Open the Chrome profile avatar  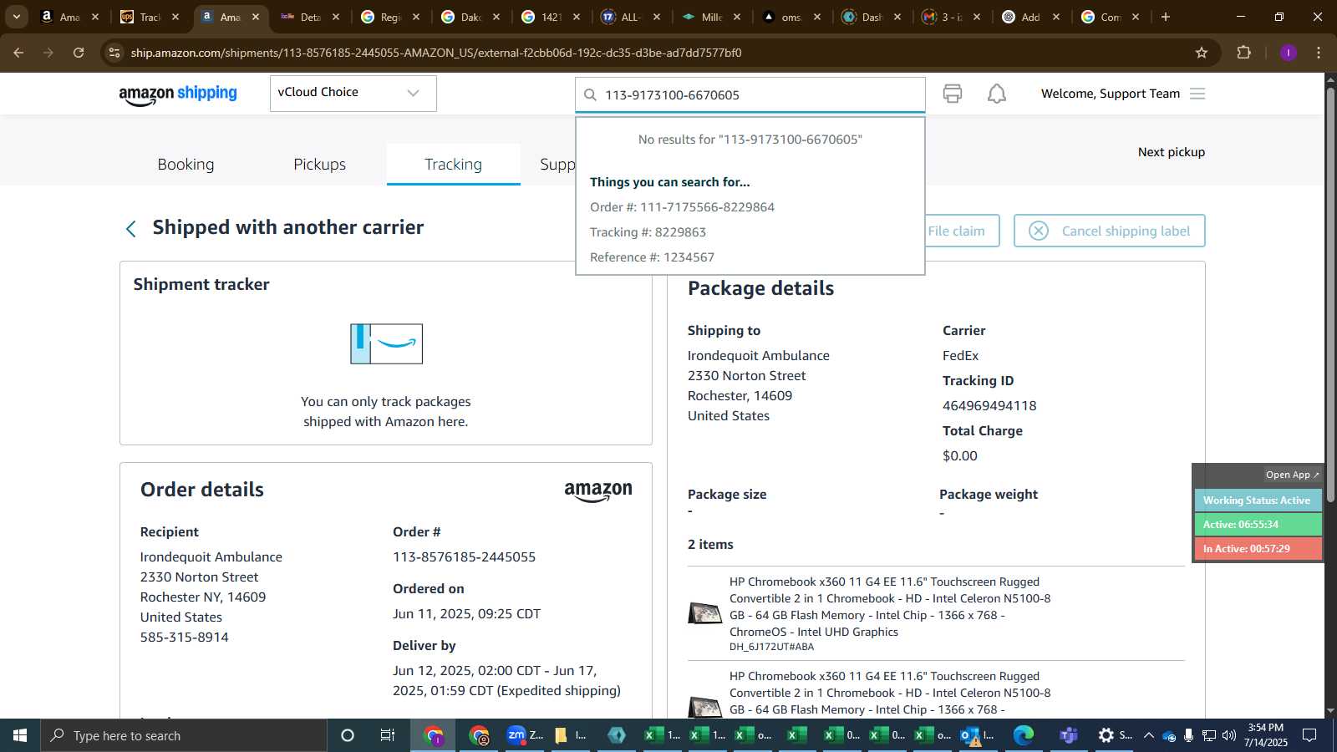click(1288, 53)
